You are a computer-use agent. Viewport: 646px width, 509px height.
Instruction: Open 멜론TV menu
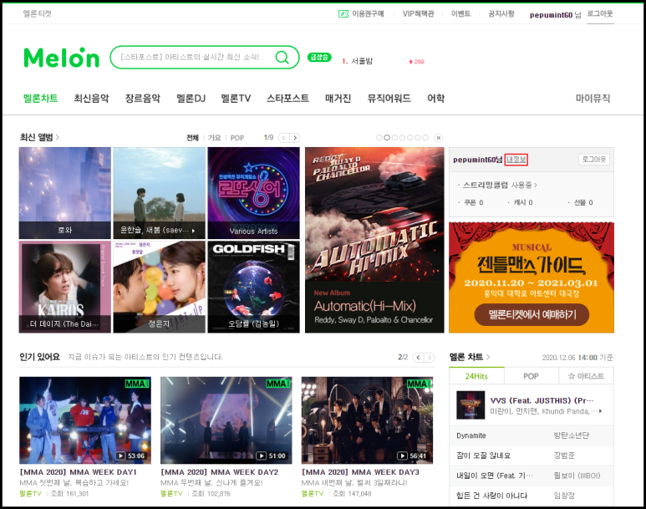(236, 99)
